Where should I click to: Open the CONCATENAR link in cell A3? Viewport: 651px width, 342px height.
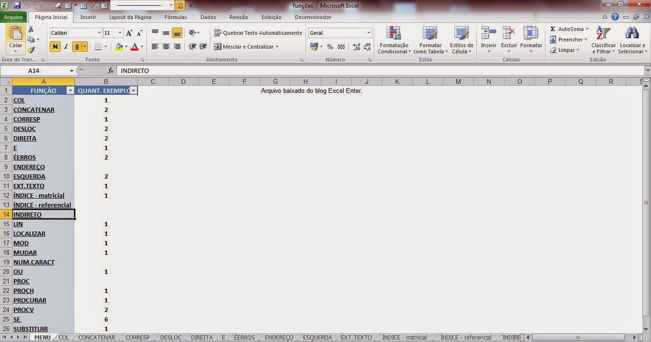(34, 110)
